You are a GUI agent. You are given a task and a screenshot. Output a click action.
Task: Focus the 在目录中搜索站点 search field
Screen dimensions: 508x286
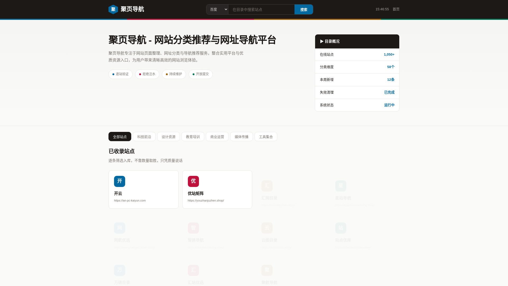point(261,10)
